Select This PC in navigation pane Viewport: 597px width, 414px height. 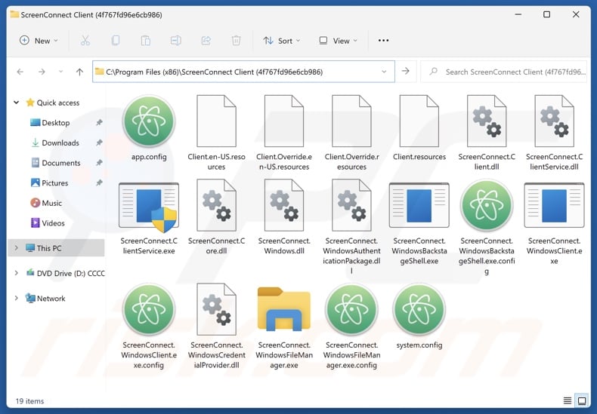[x=56, y=248]
